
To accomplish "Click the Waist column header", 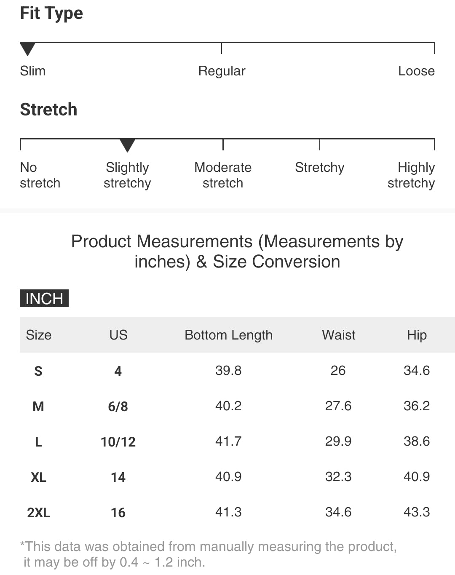I will [x=338, y=335].
